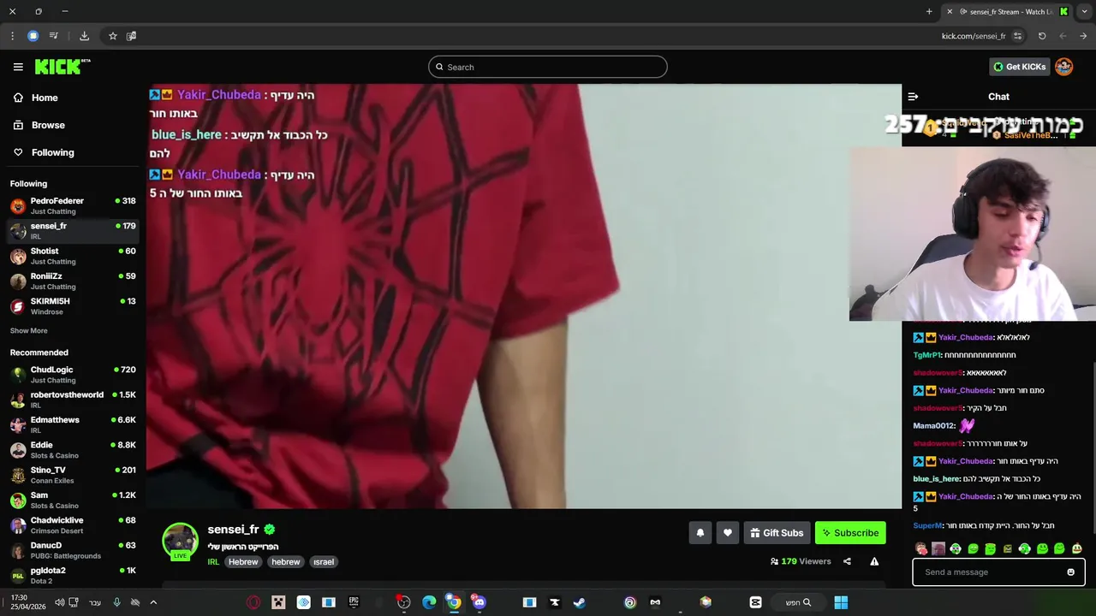Open Epic Games launcher from the taskbar
Viewport: 1096px width, 616px height.
coord(354,602)
